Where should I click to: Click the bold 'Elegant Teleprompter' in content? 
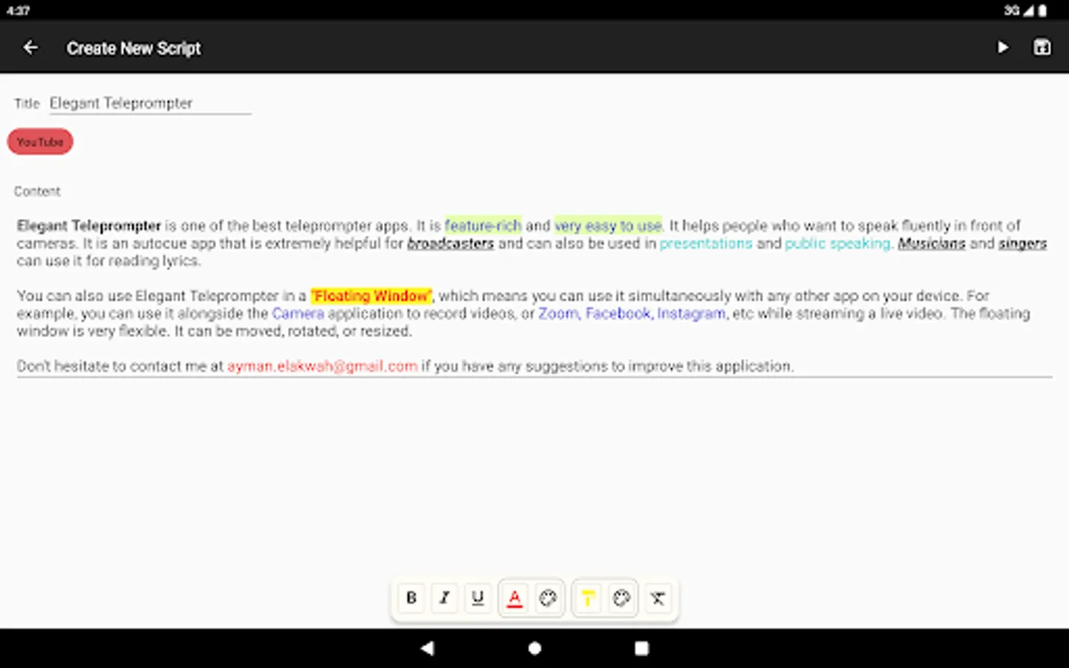[x=89, y=225]
